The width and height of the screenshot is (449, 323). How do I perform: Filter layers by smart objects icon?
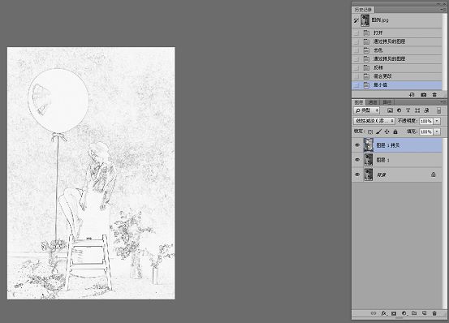click(x=426, y=110)
